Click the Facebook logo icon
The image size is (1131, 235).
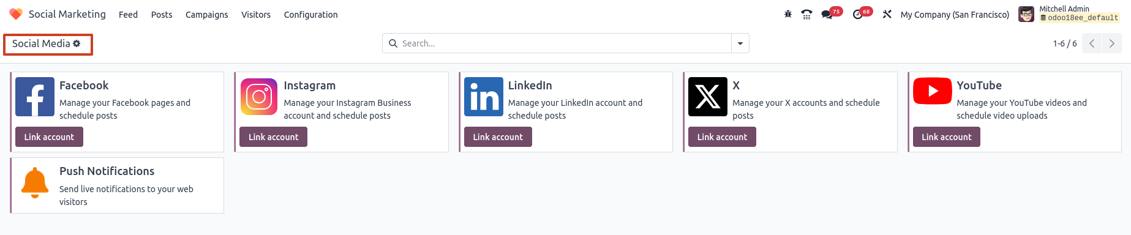[35, 97]
